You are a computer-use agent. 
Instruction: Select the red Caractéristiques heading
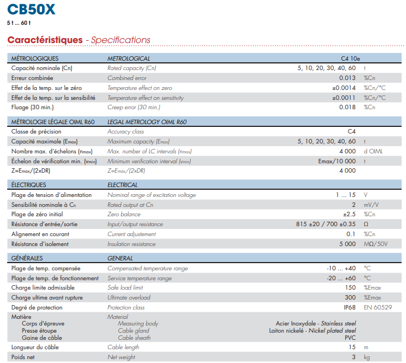[45, 40]
